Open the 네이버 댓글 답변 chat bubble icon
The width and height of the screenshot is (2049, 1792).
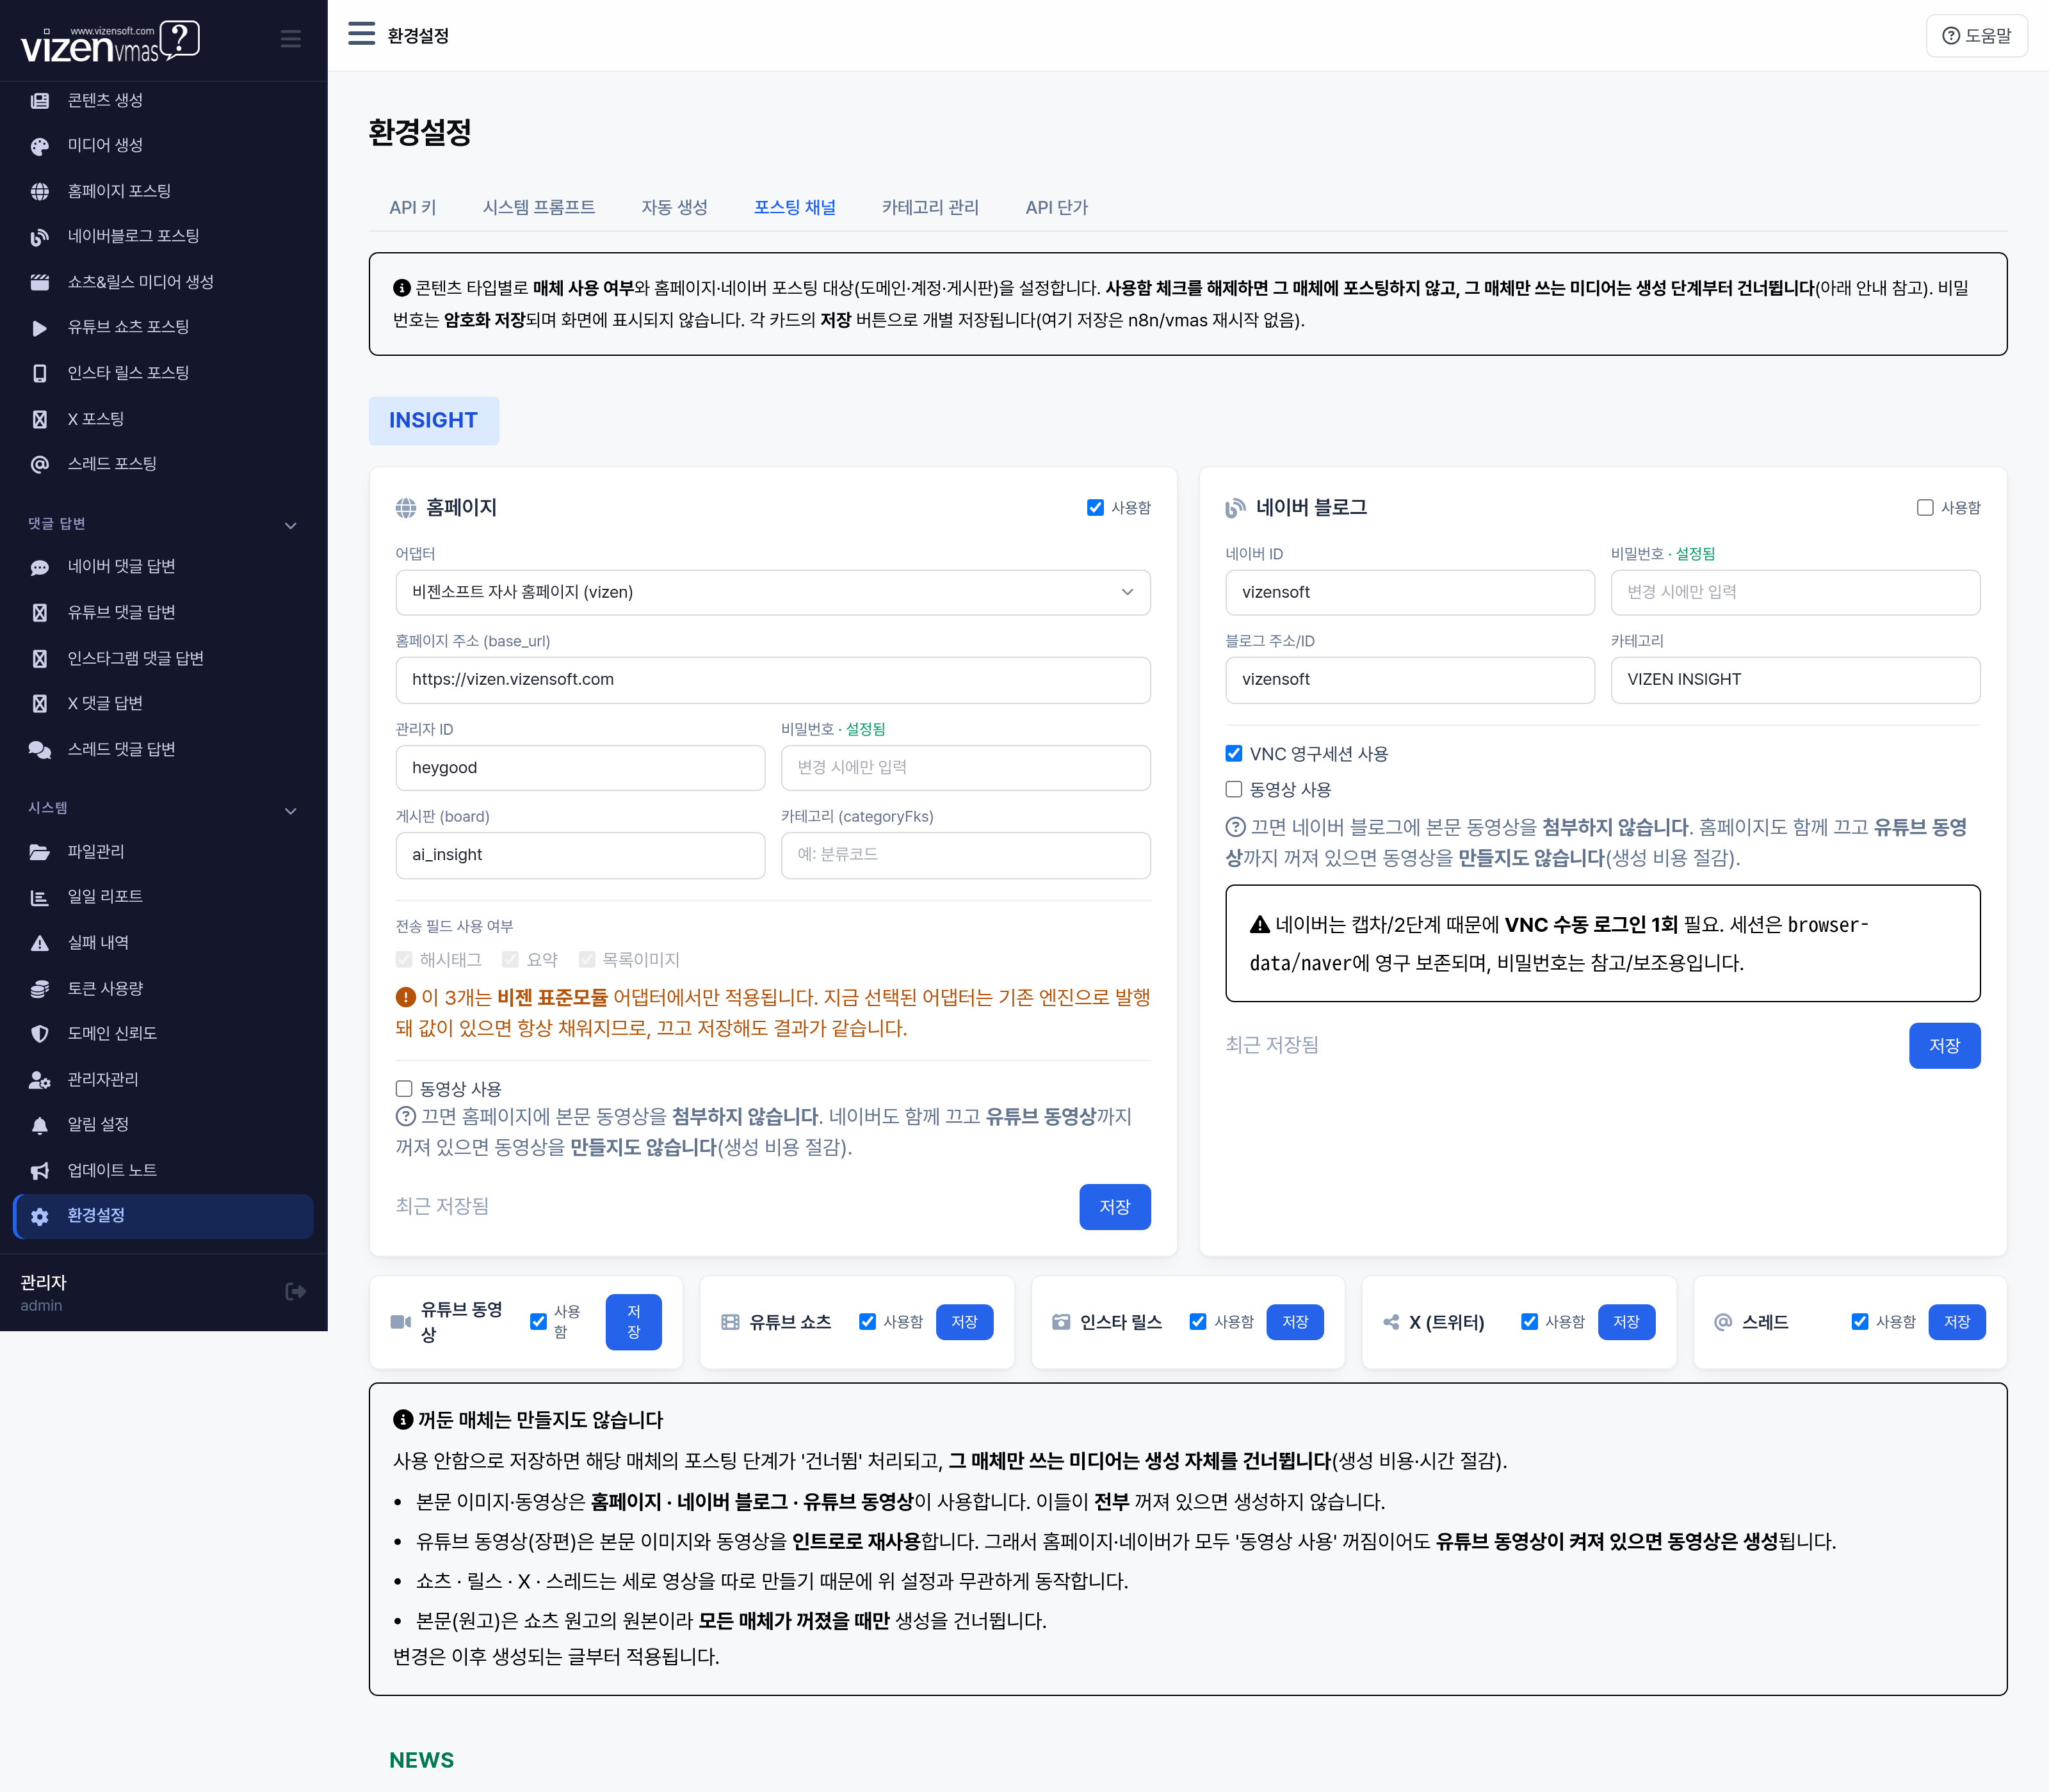(x=40, y=567)
